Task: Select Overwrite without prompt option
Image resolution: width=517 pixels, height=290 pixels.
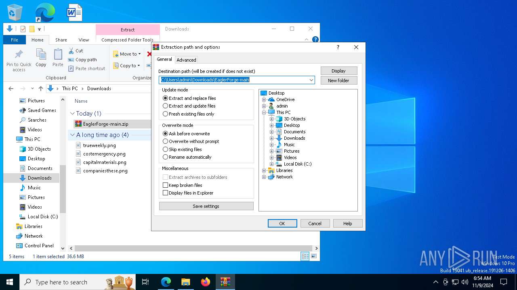Action: pyautogui.click(x=191, y=141)
